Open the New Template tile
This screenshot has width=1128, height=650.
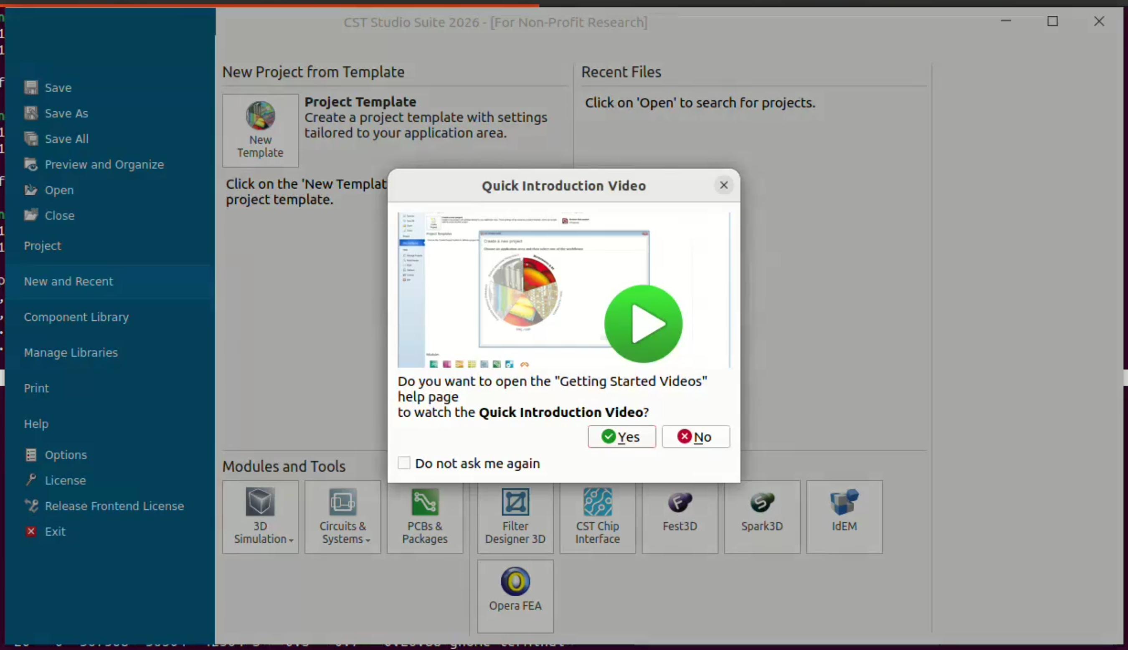click(261, 130)
